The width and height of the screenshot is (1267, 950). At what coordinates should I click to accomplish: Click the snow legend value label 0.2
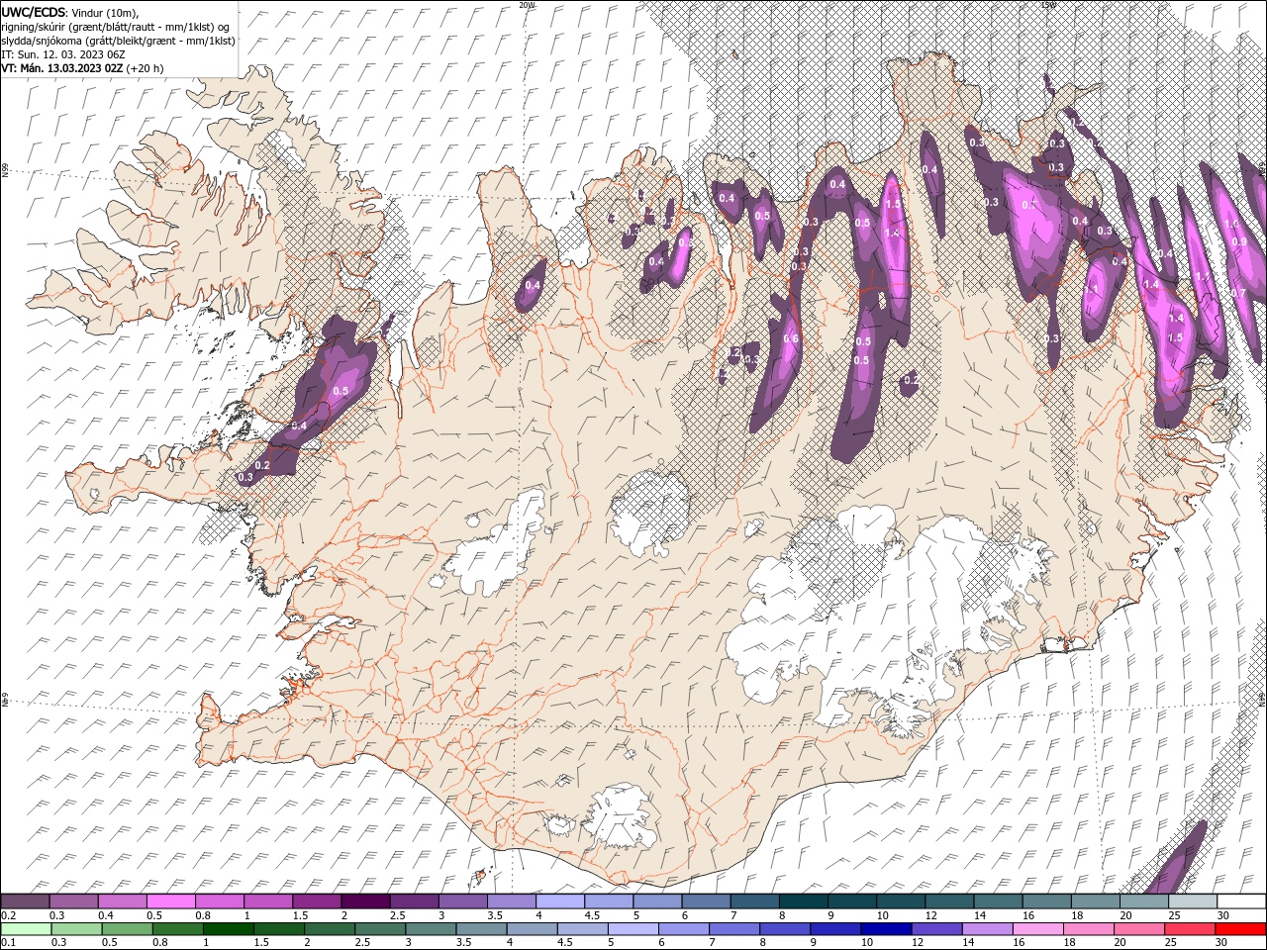click(x=9, y=915)
